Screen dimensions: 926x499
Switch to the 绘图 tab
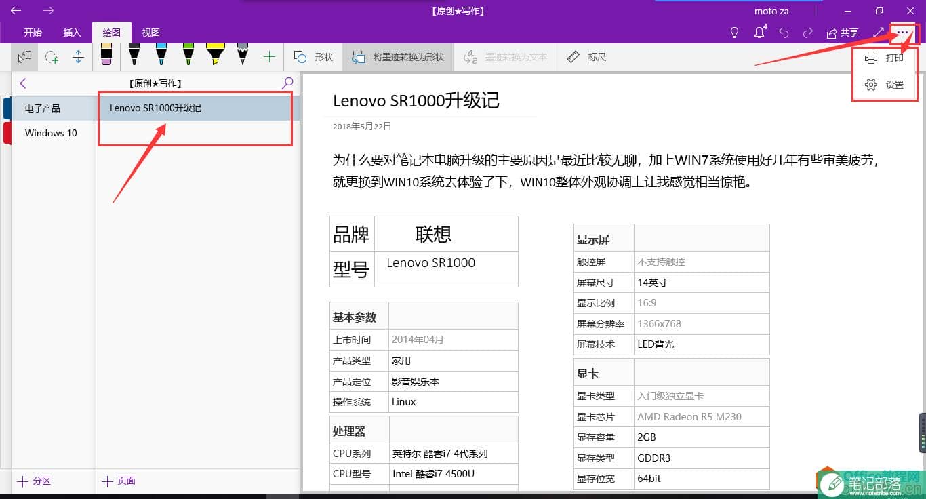112,33
